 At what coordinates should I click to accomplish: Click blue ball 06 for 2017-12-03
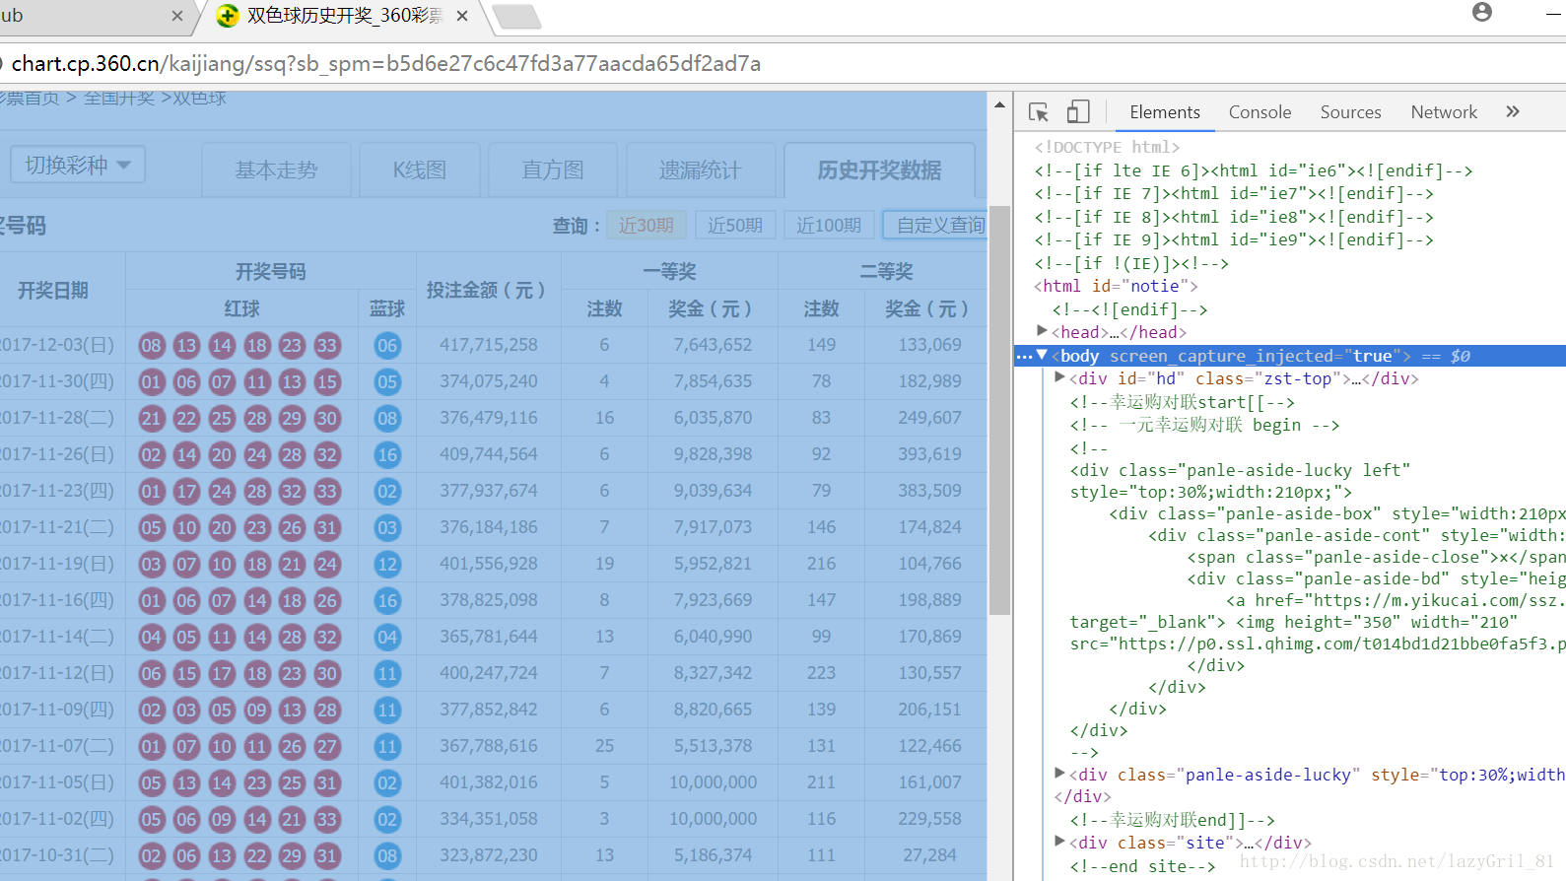point(387,346)
